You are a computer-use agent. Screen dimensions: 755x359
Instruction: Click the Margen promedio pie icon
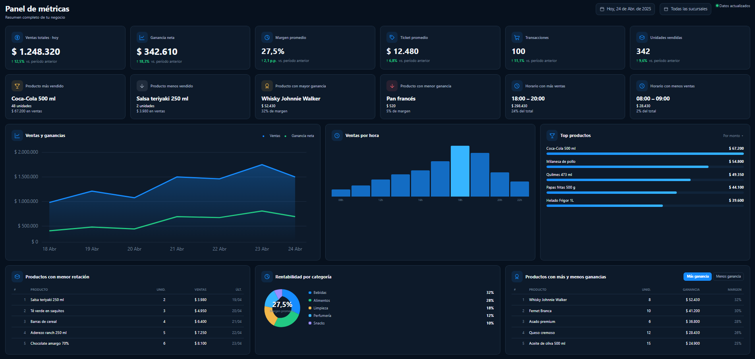(x=267, y=37)
